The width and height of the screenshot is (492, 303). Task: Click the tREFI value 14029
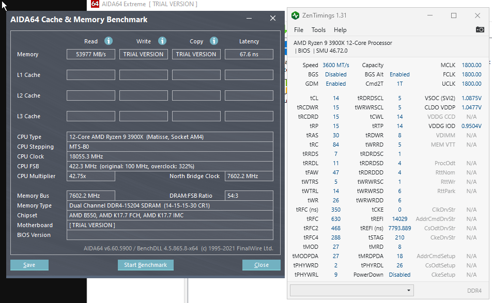(399, 219)
